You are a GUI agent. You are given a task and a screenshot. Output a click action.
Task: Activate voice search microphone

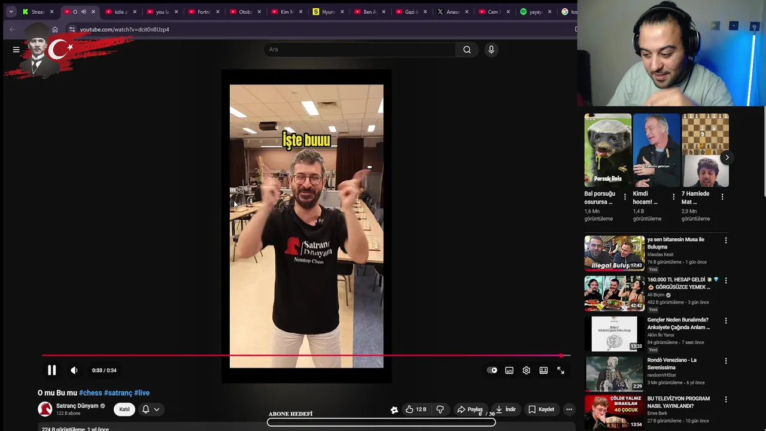(x=491, y=50)
